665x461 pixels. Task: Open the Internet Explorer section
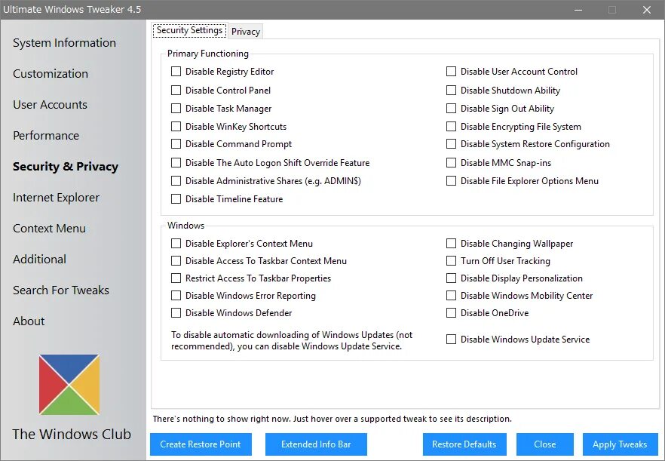click(x=56, y=198)
